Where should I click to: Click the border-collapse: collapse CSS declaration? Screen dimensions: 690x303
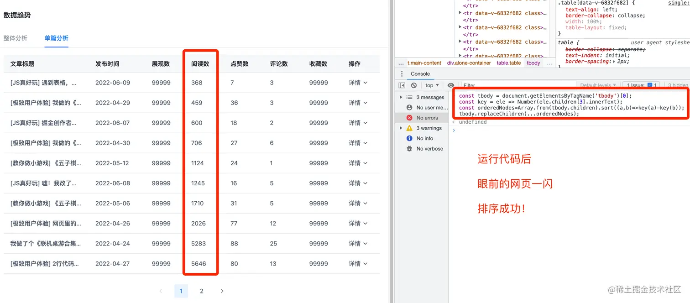click(x=605, y=16)
